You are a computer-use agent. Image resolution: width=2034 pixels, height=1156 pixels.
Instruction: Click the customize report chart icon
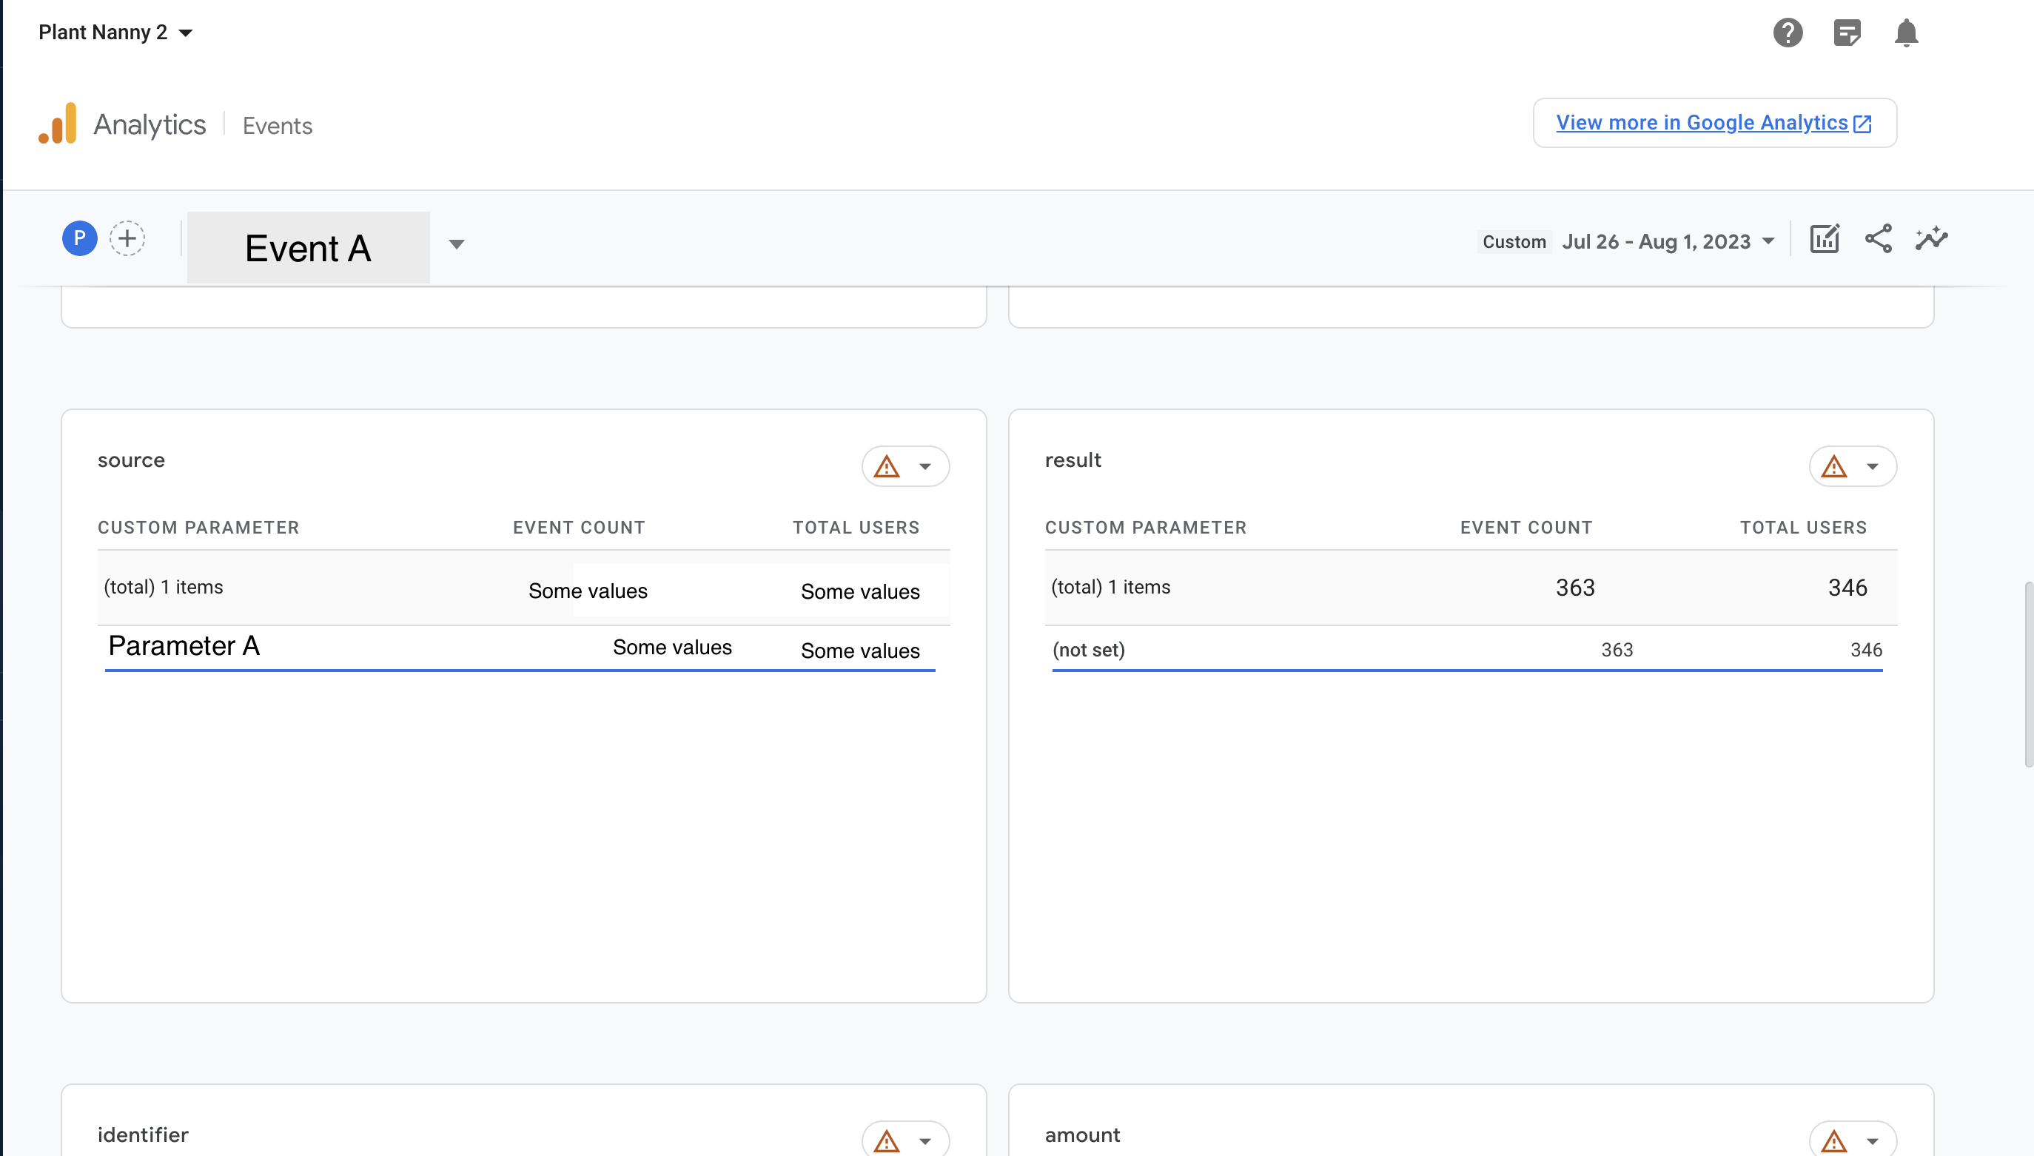[1824, 239]
